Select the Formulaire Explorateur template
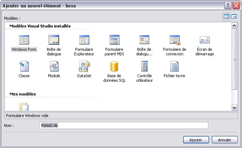 84,40
